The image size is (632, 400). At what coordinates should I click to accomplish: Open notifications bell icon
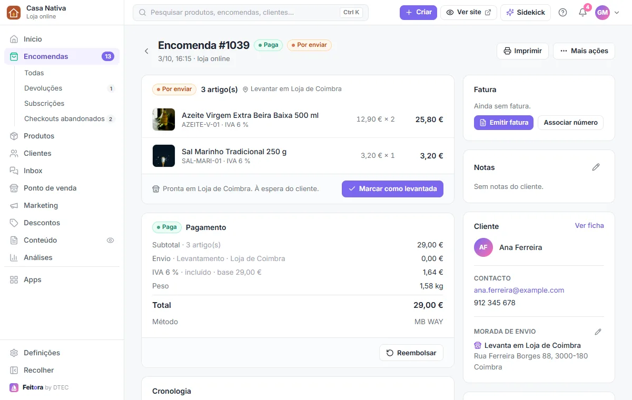582,12
